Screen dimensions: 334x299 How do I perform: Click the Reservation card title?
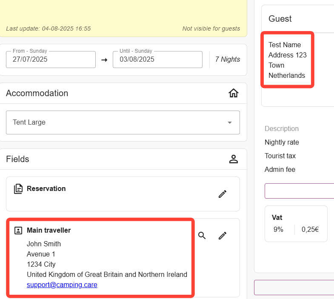(x=46, y=188)
